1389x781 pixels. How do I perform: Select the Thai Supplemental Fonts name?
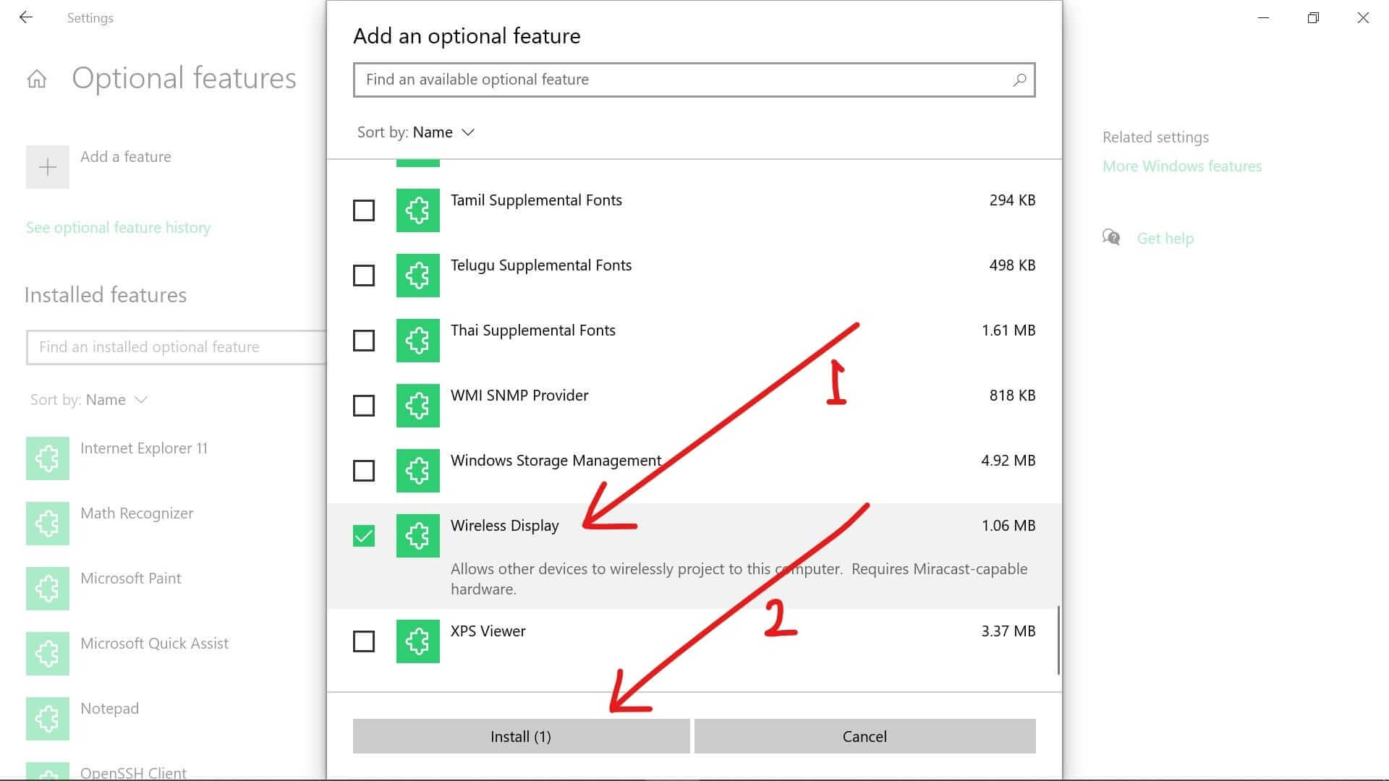click(533, 330)
